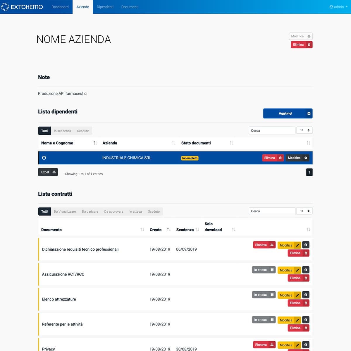Image resolution: width=351 pixels, height=351 pixels.
Task: Click the user avatar icon in employee row
Action: tap(44, 158)
